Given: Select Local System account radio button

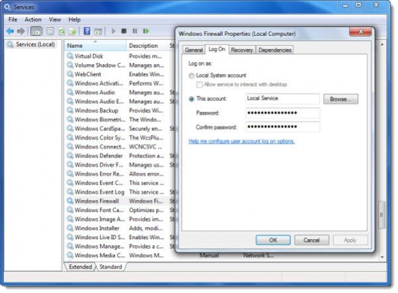Looking at the screenshot, I should coord(192,76).
